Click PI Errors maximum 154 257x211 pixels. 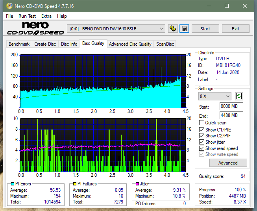(57, 196)
